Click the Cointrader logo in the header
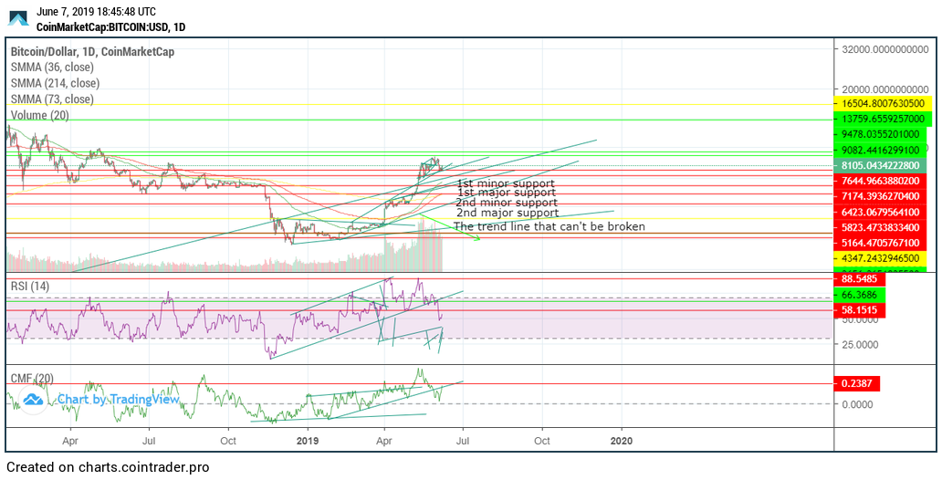942x480 pixels. pyautogui.click(x=18, y=18)
